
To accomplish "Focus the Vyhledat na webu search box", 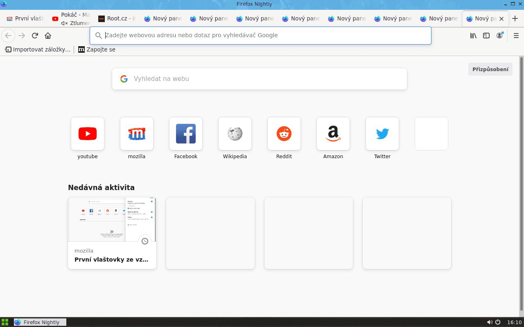I will [260, 79].
